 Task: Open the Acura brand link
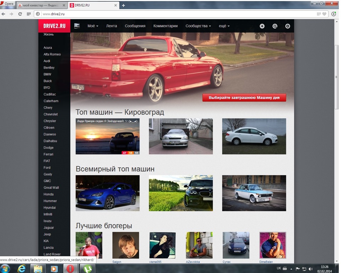[48, 48]
